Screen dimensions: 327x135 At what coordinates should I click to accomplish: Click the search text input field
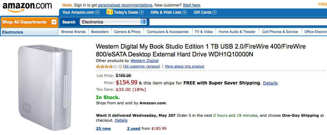click(x=238, y=22)
